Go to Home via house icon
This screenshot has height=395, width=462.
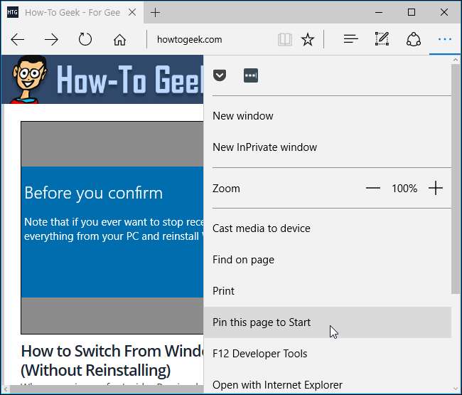pyautogui.click(x=119, y=40)
